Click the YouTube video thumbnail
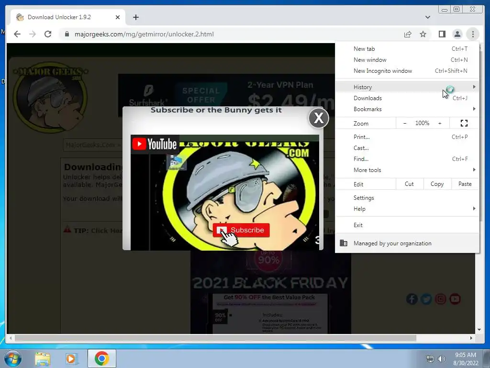This screenshot has width=490, height=368. tap(225, 193)
